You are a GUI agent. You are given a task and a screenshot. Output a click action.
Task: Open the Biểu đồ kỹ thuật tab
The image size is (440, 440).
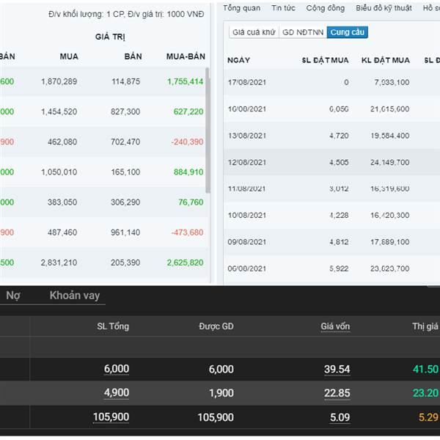382,8
